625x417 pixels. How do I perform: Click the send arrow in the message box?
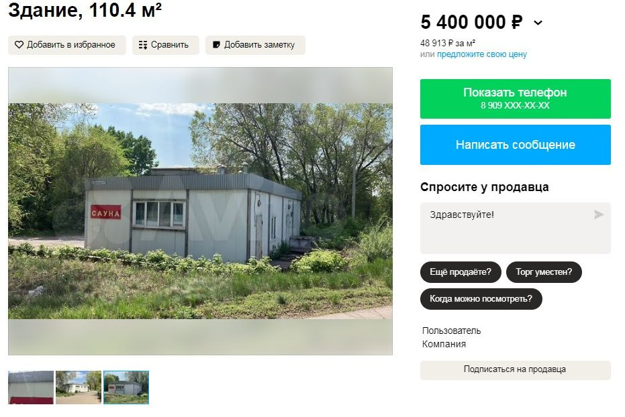598,215
